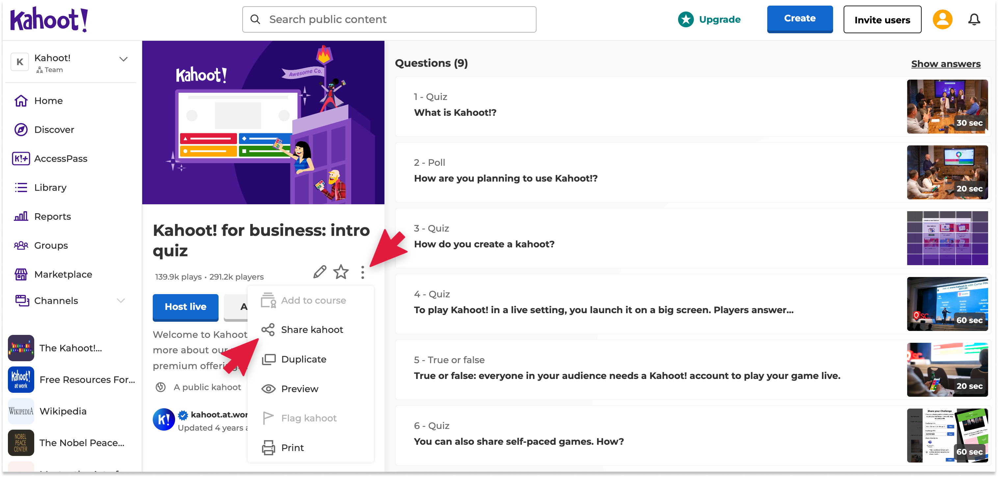998x477 pixels.
Task: Expand the Channels chevron
Action: point(121,301)
